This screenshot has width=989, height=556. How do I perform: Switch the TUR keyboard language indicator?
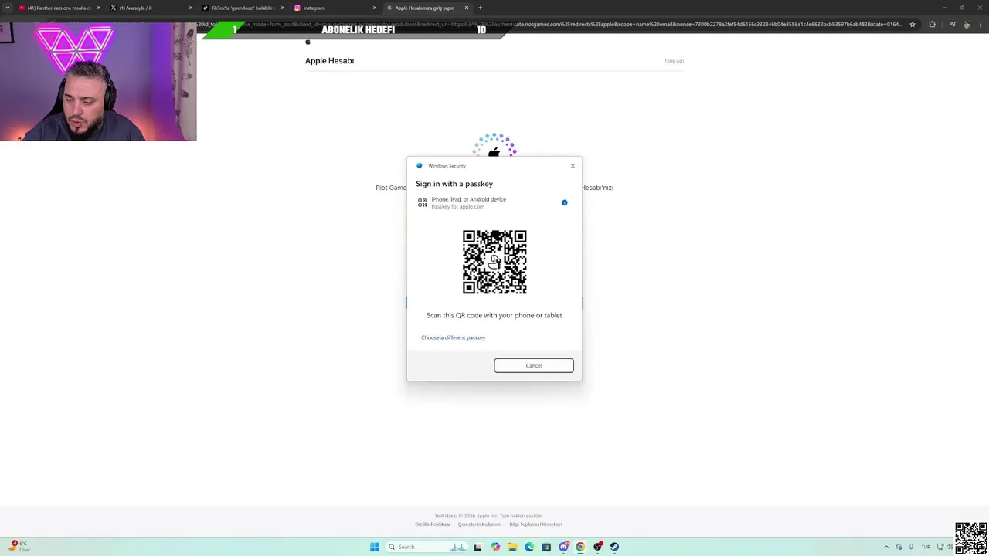(x=926, y=547)
